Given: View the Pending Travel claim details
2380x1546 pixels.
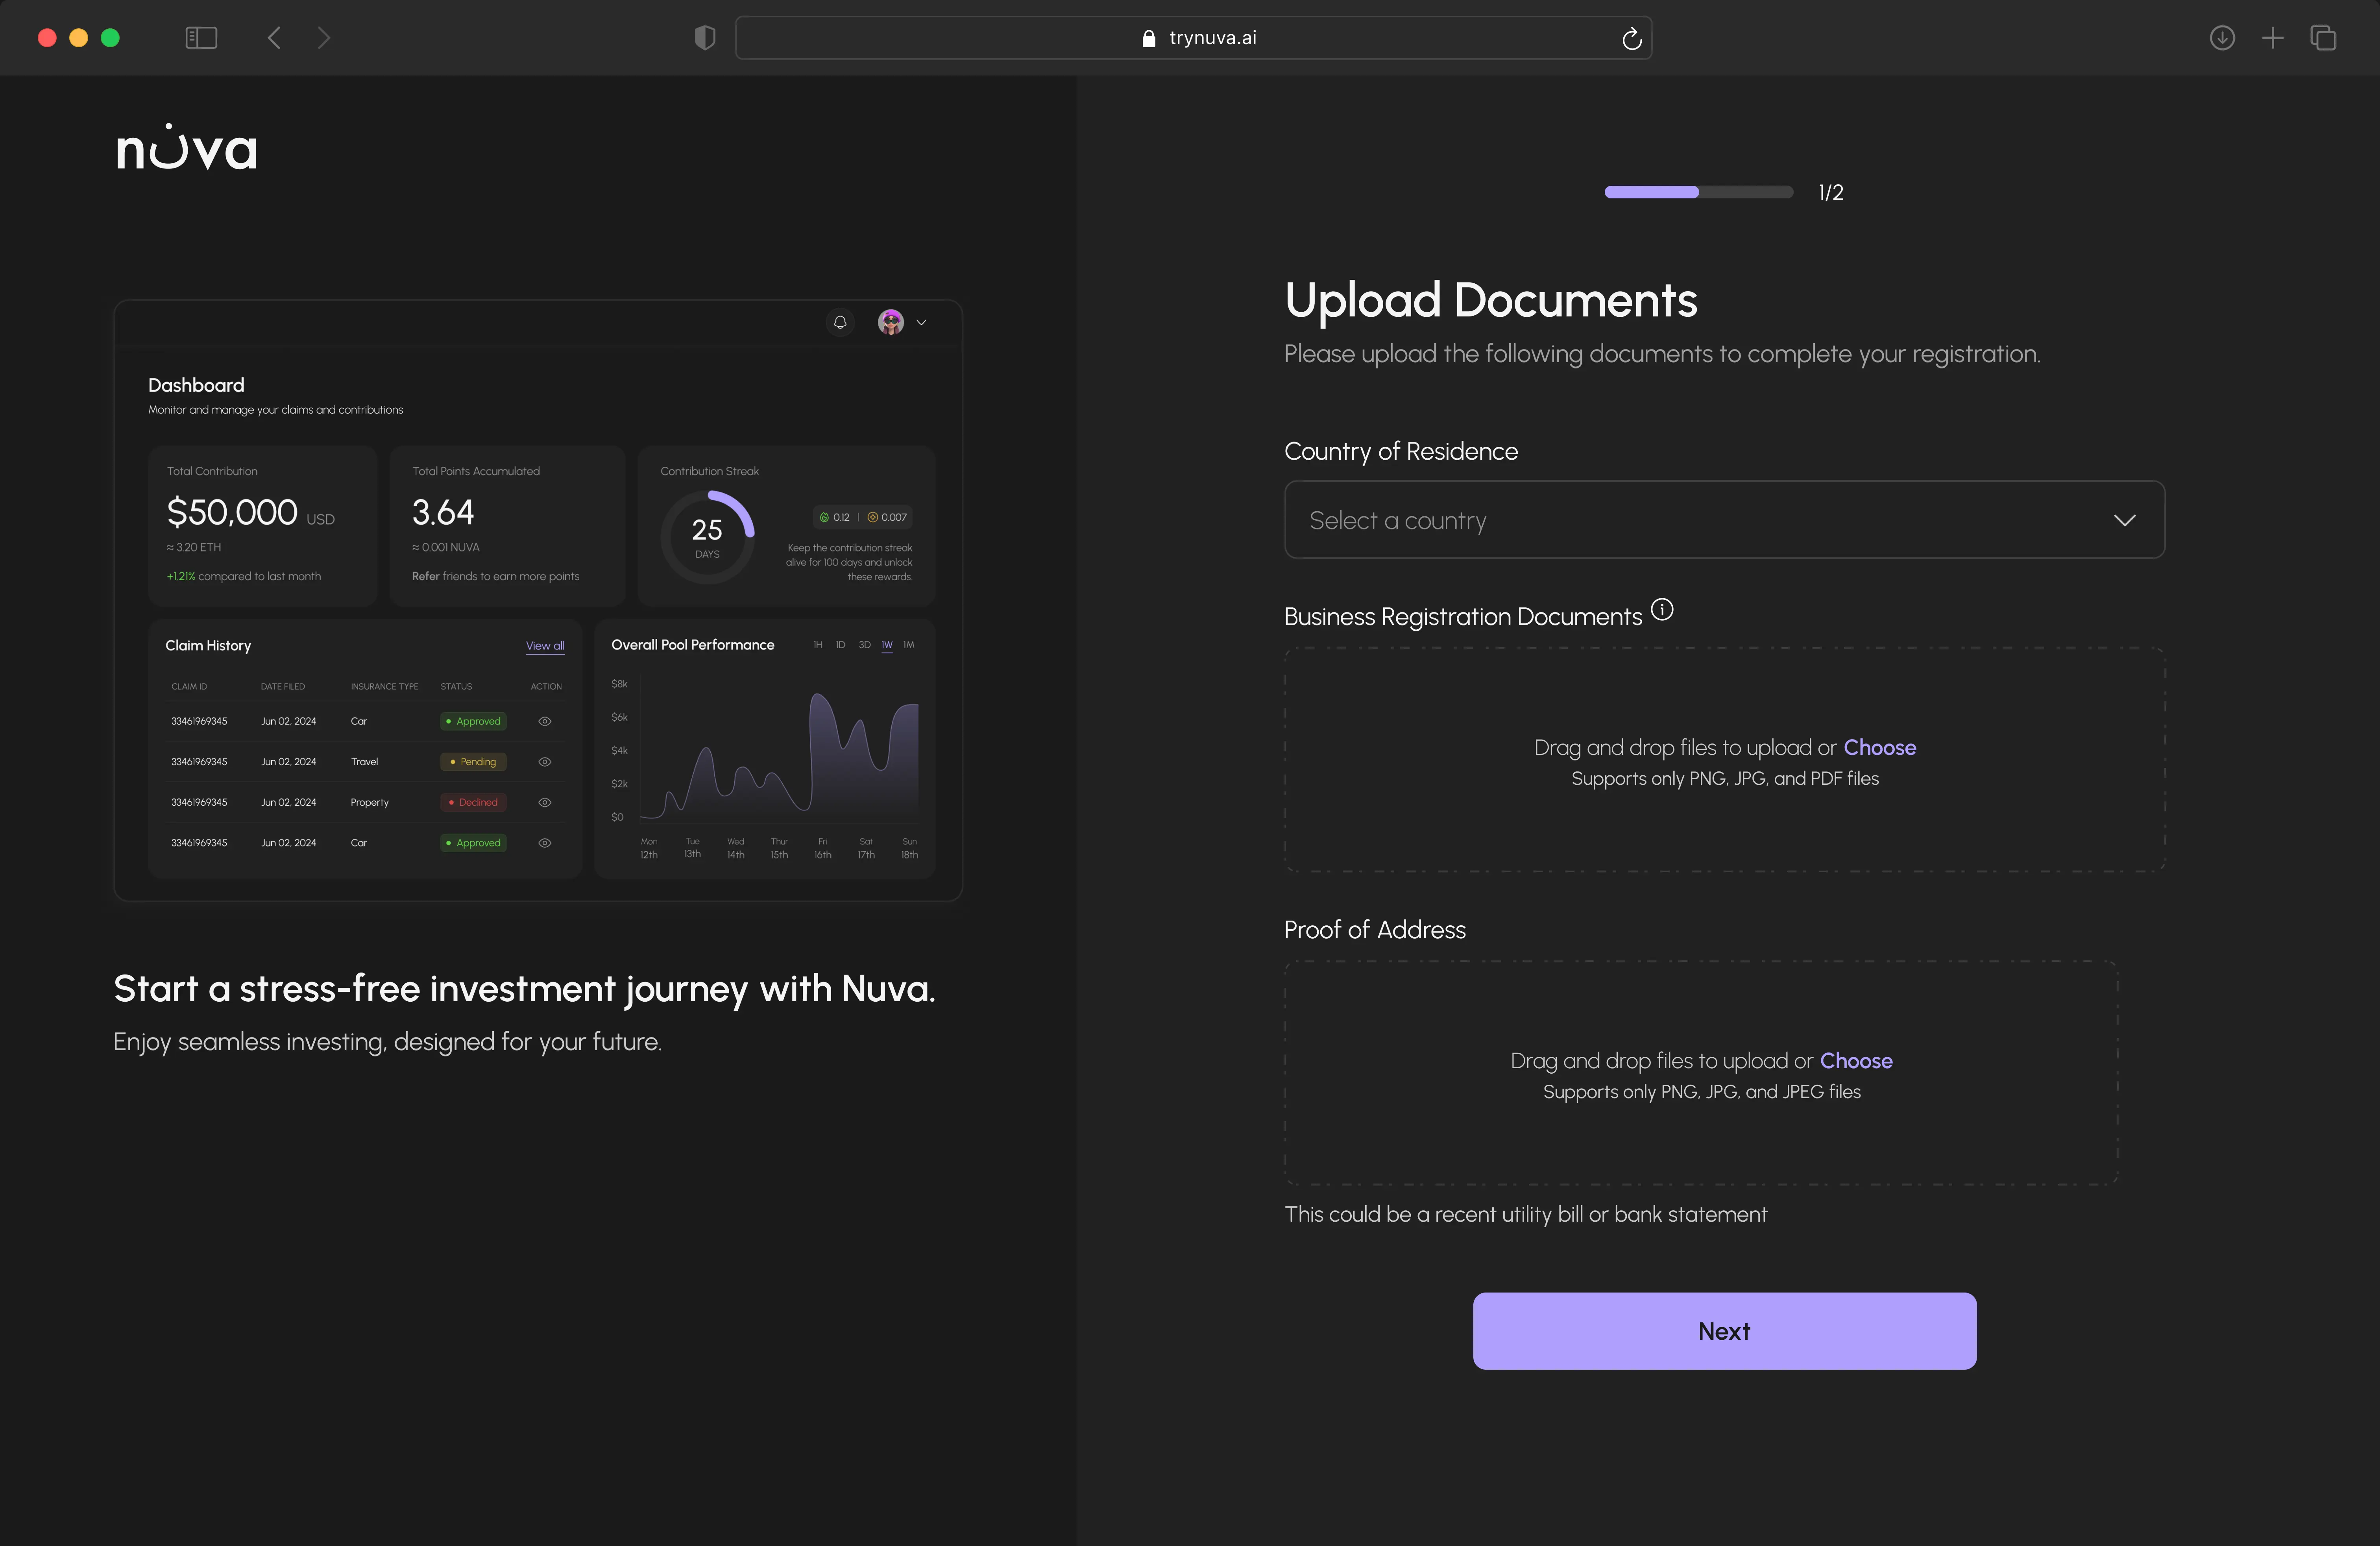Looking at the screenshot, I should (x=545, y=761).
